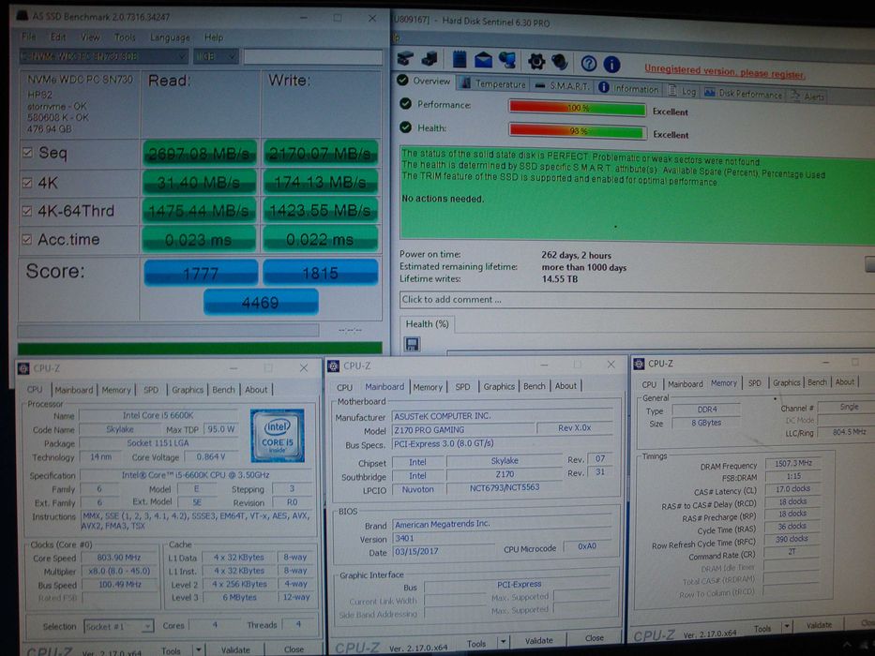
Task: Click the Unregistered version register link
Action: pos(725,71)
